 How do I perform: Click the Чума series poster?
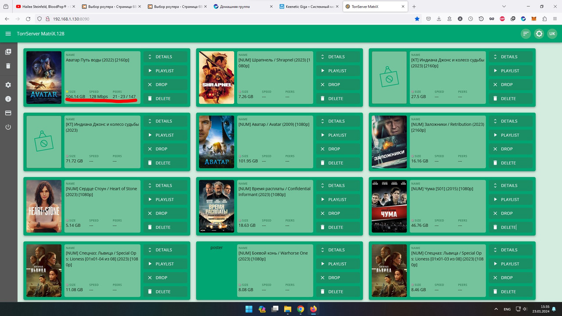coord(389,206)
